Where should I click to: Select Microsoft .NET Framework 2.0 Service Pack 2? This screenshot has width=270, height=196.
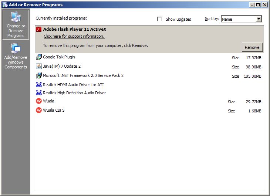click(149, 75)
